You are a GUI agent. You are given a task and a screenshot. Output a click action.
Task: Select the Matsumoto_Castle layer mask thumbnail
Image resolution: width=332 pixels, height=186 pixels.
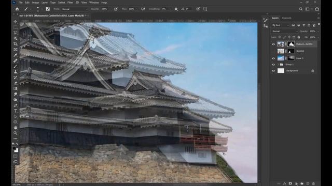point(291,44)
